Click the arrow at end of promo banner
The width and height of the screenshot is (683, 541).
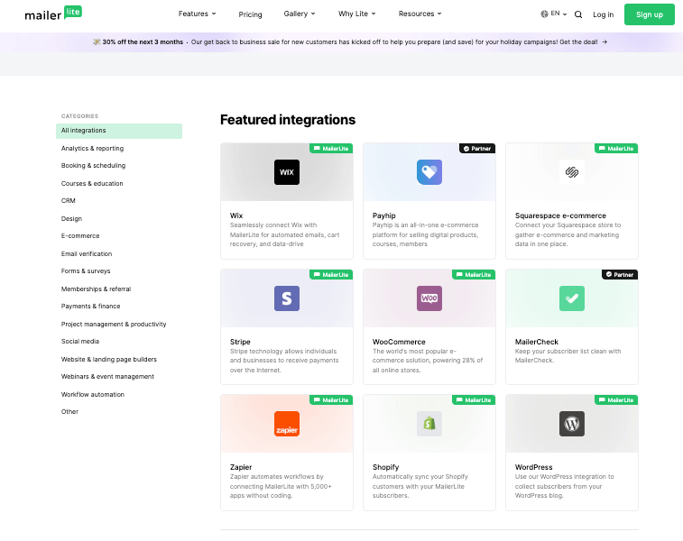coord(605,42)
